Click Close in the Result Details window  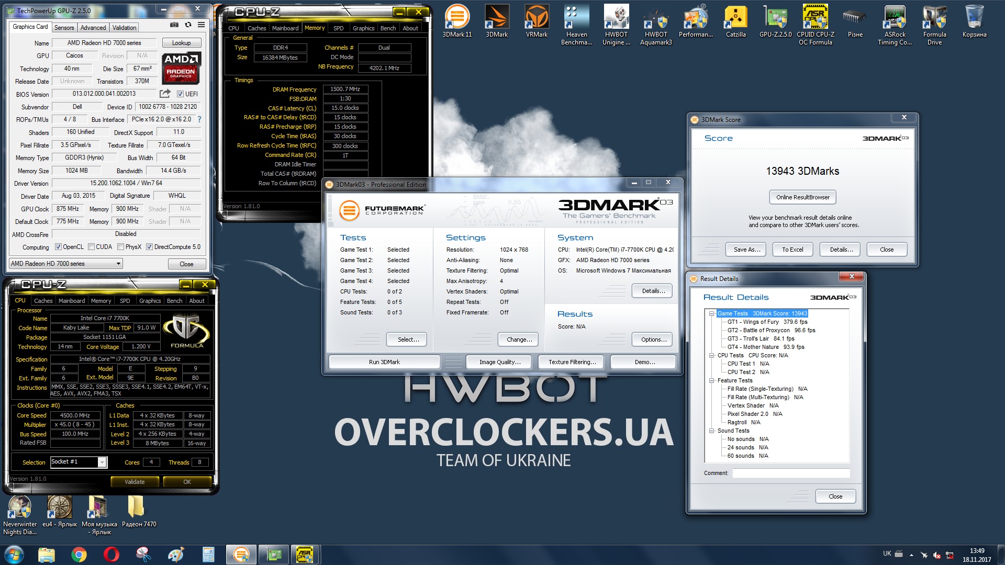pyautogui.click(x=835, y=496)
